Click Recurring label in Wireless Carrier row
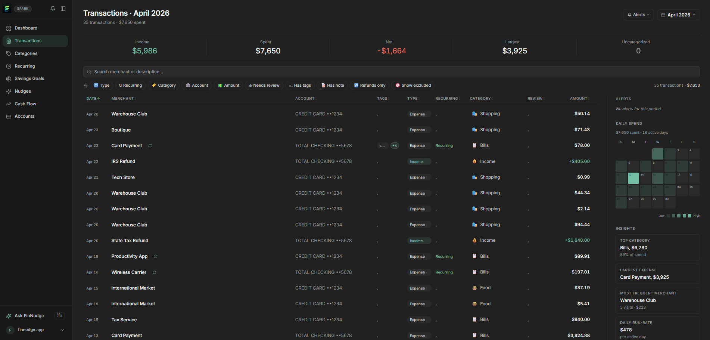The image size is (710, 340). pyautogui.click(x=444, y=272)
